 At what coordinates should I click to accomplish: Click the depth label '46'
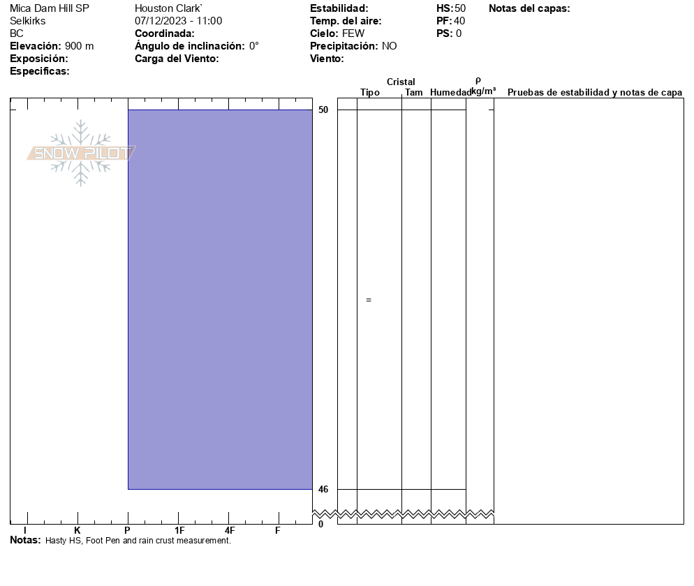coord(323,489)
